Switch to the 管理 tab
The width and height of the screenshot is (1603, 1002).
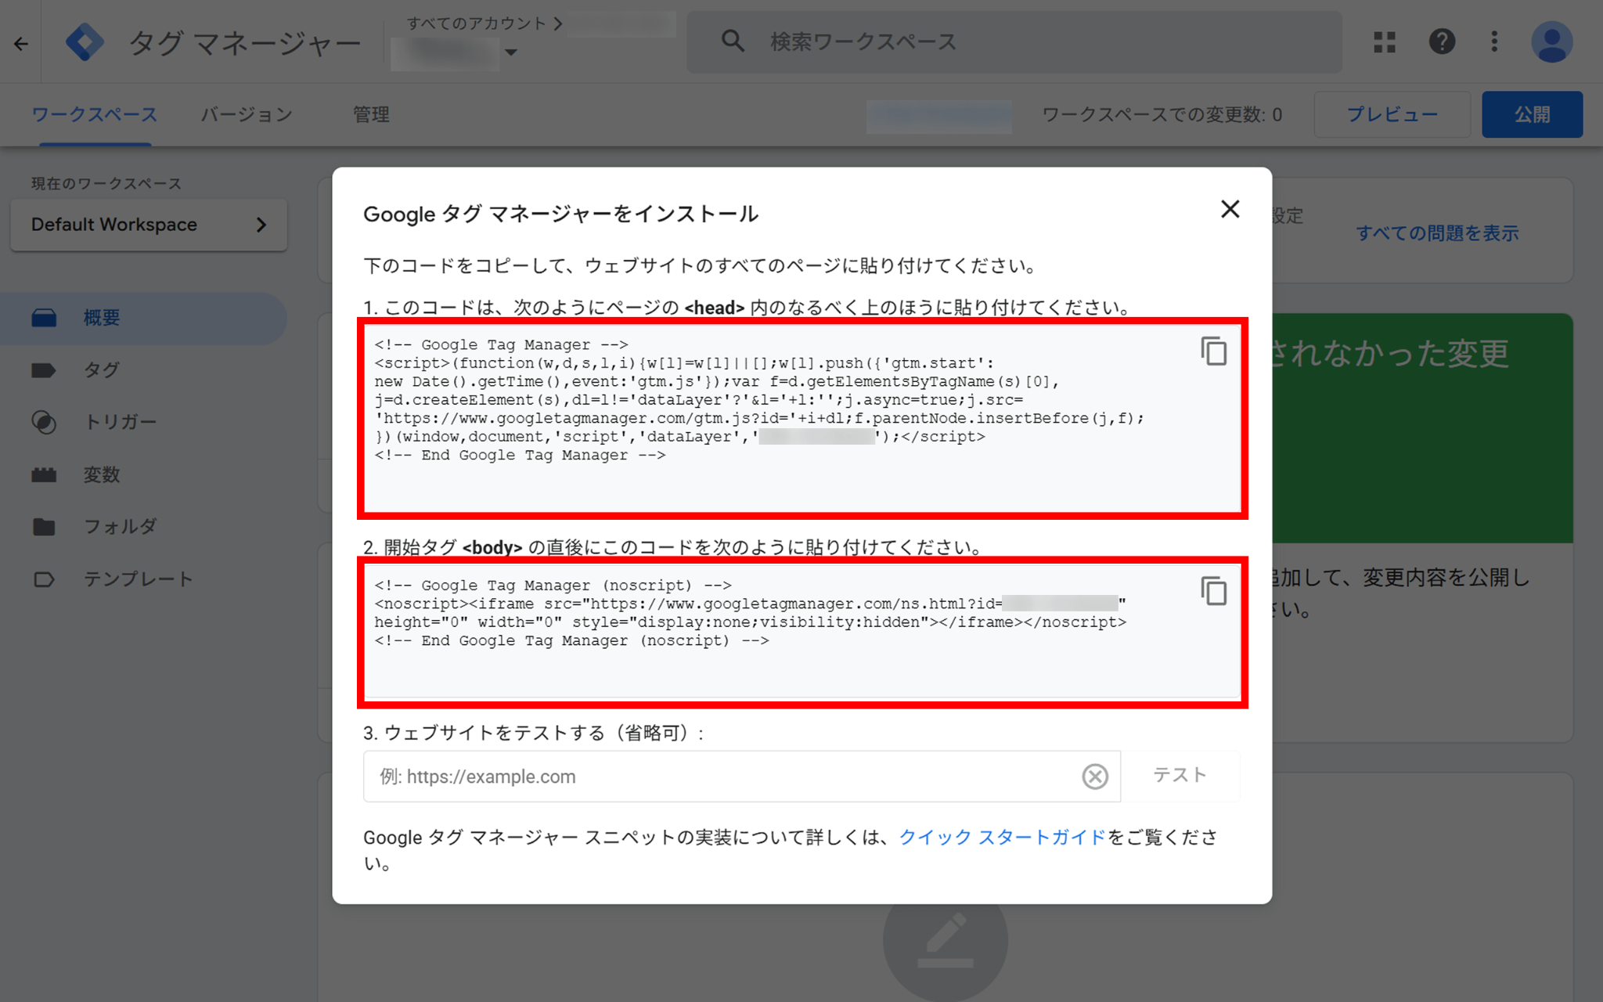(371, 114)
